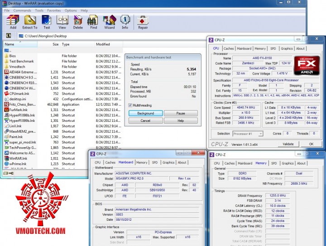This screenshot has width=326, height=246.
Task: Open About tab in Memory CPU-Z window
Action: 301,163
